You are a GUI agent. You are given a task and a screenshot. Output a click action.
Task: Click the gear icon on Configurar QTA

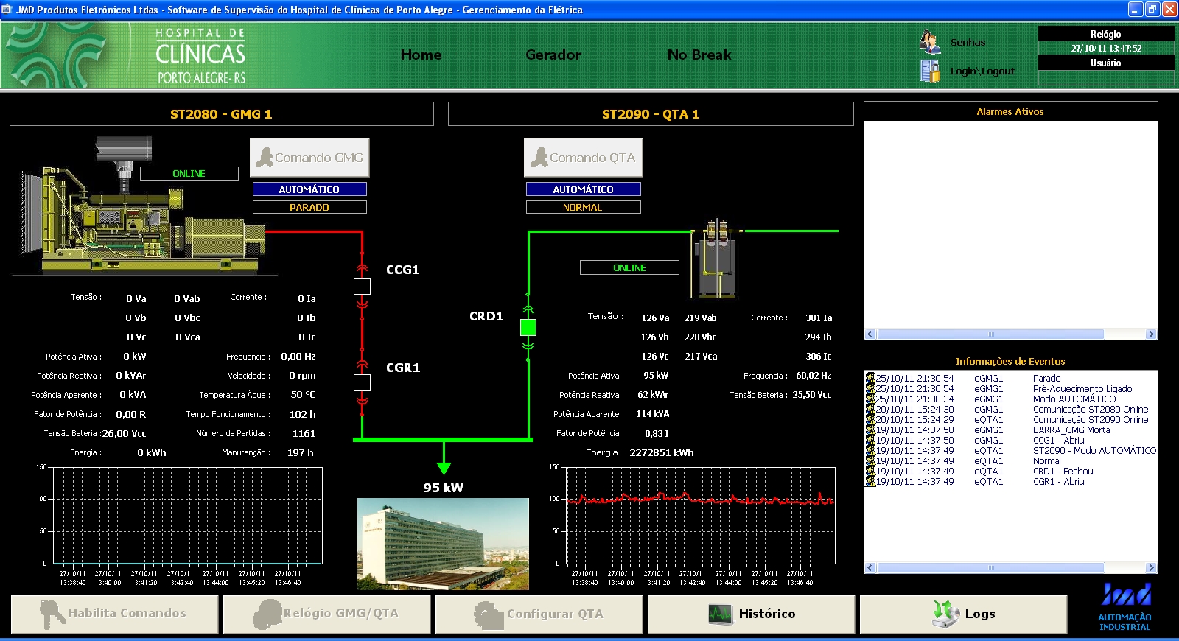coord(488,614)
